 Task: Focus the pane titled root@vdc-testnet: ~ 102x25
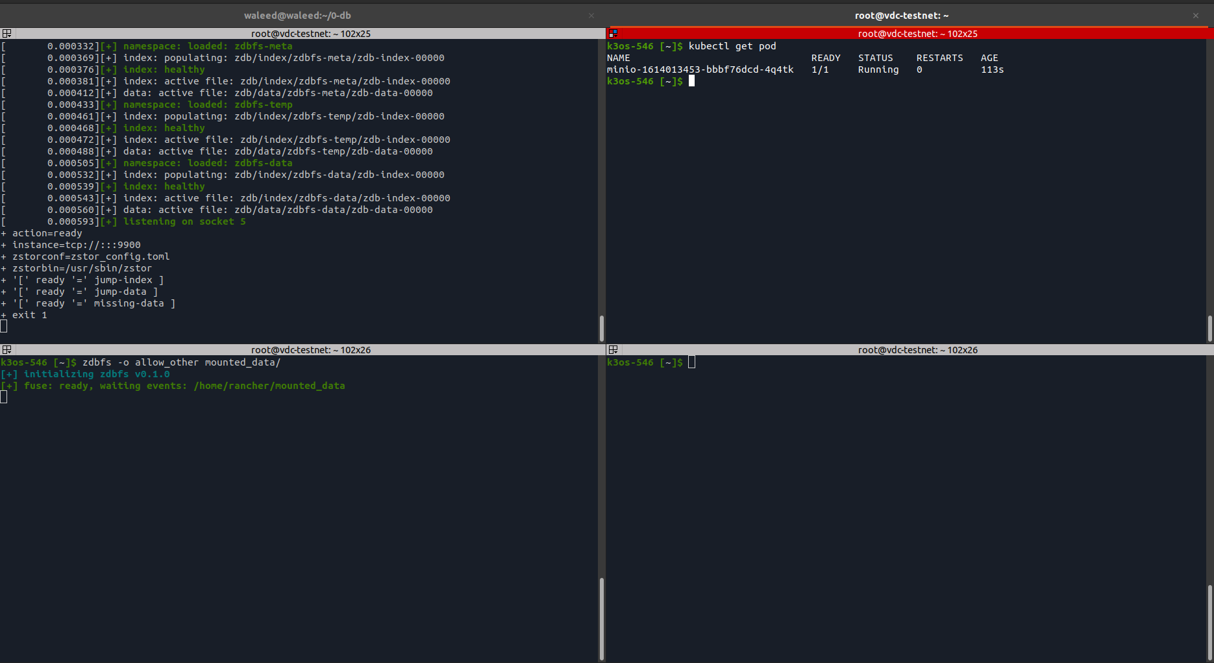click(x=311, y=33)
